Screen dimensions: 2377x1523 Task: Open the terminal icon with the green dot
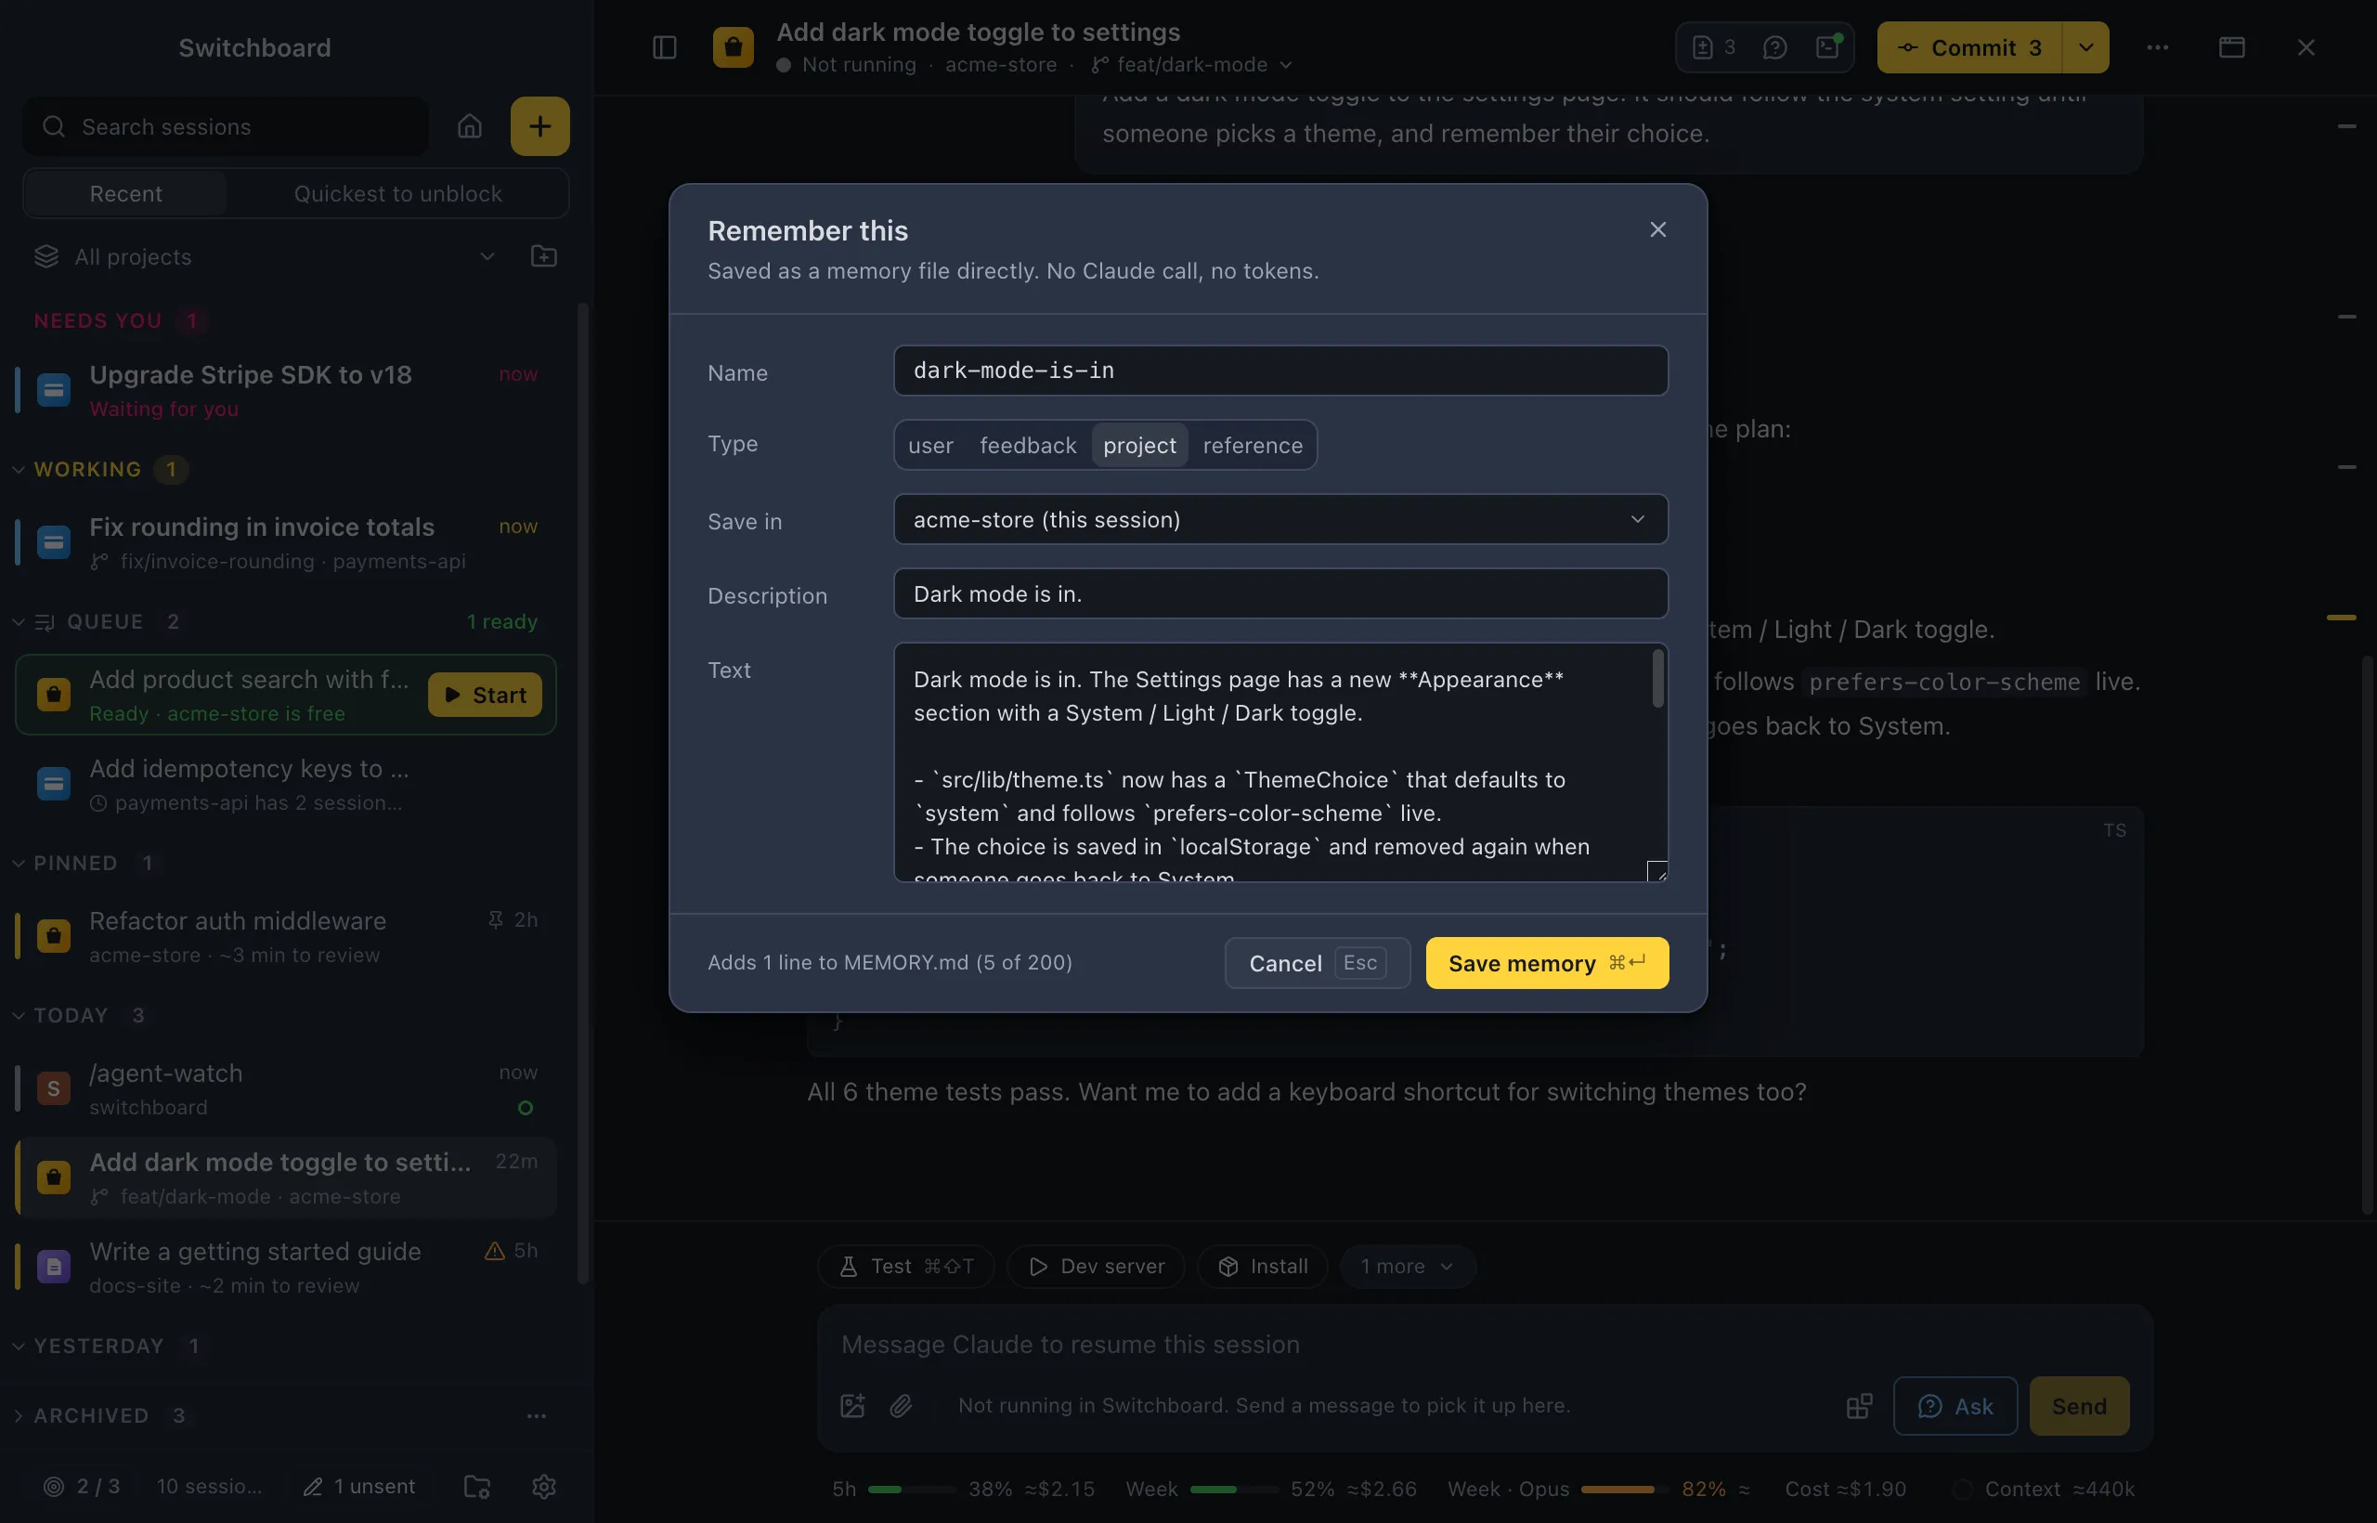tap(1828, 47)
